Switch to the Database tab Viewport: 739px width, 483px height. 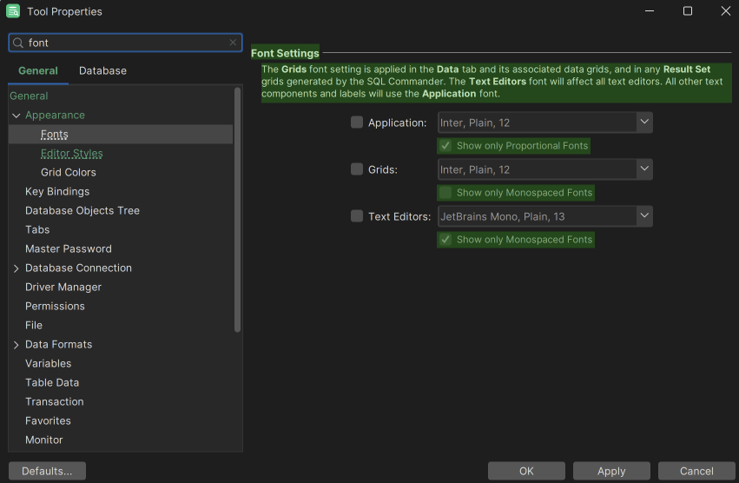(x=102, y=71)
